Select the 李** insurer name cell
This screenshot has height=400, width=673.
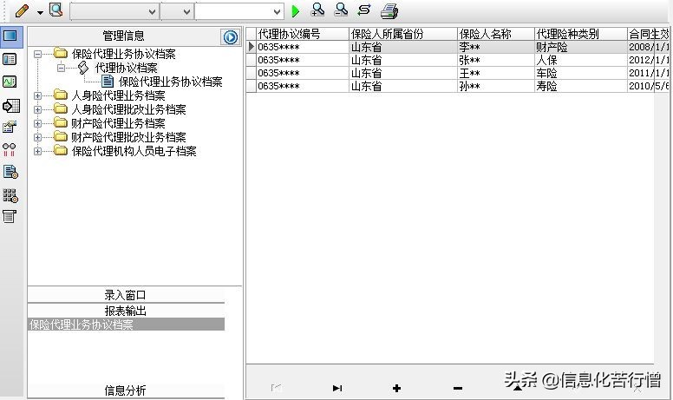(496, 47)
